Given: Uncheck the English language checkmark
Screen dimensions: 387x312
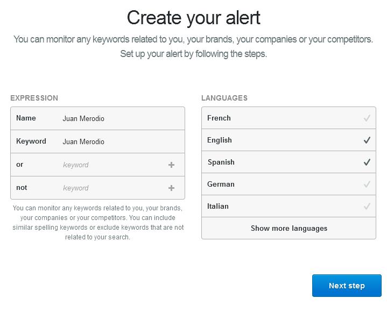Looking at the screenshot, I should click(367, 140).
